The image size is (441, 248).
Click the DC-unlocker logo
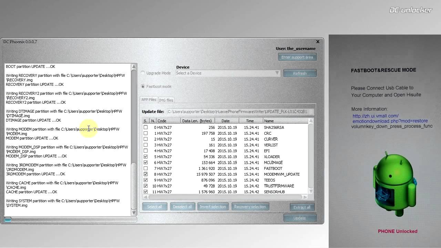coord(411,10)
